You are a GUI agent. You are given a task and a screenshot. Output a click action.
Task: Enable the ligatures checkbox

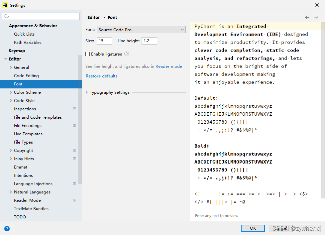pyautogui.click(x=88, y=54)
